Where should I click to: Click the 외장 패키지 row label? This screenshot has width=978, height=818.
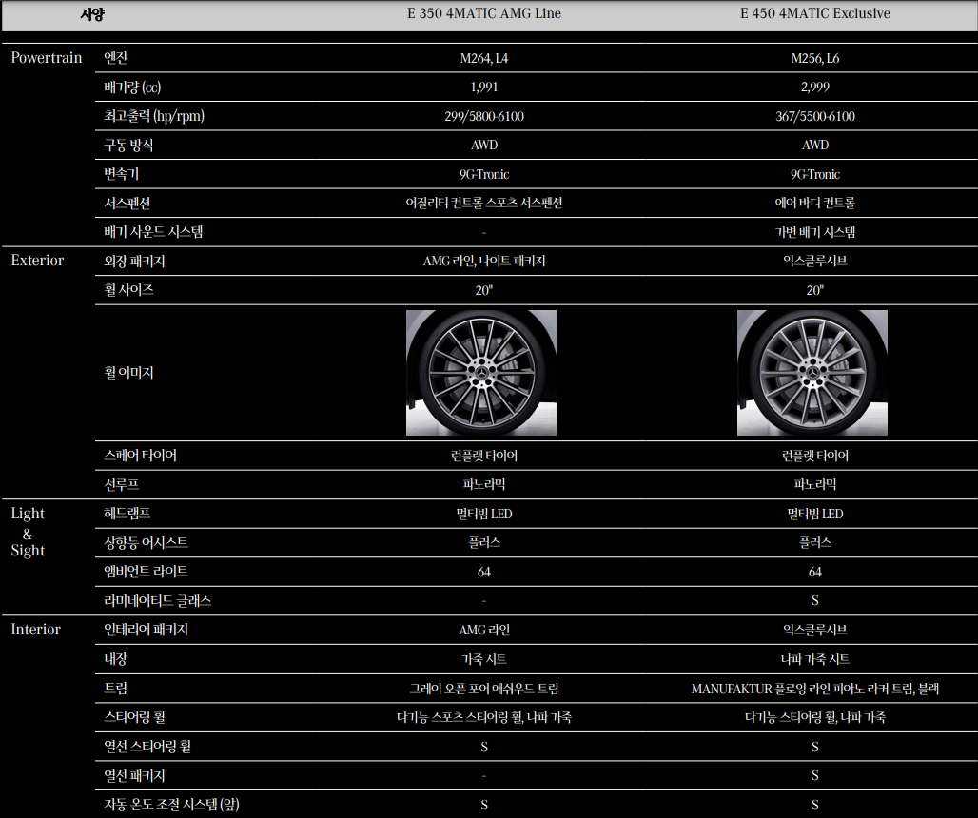[134, 262]
